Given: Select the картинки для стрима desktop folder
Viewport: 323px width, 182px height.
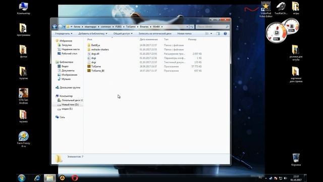Looking at the screenshot, I should (x=296, y=74).
